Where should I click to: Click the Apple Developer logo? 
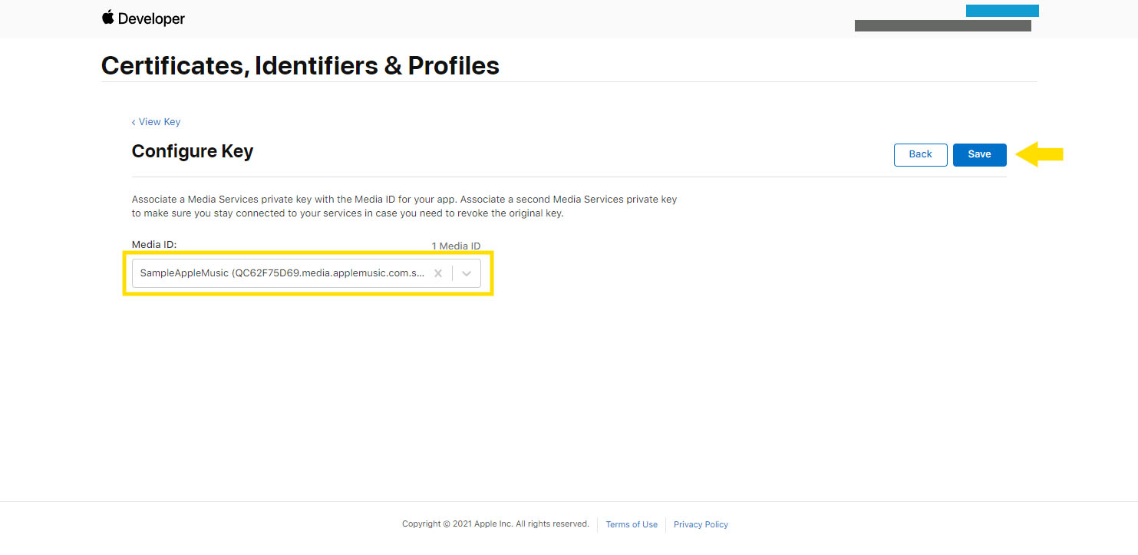(143, 18)
